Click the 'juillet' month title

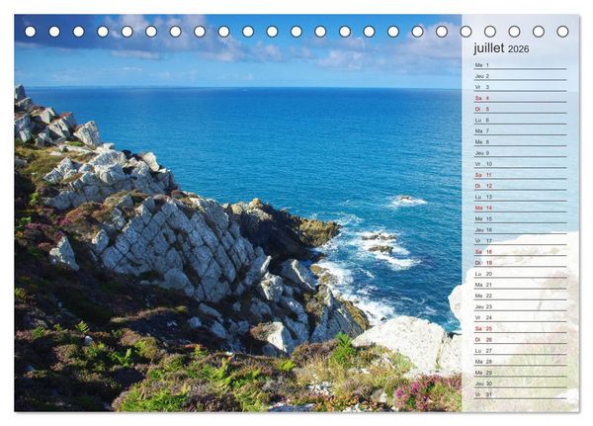coord(489,48)
